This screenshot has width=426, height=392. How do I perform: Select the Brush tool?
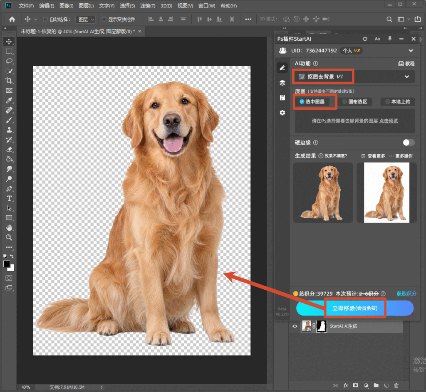[9, 120]
